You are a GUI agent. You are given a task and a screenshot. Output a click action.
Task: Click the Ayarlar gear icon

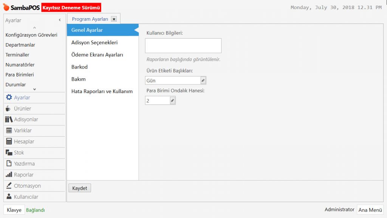click(9, 97)
